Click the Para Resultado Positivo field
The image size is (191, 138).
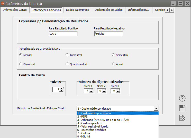63,34
